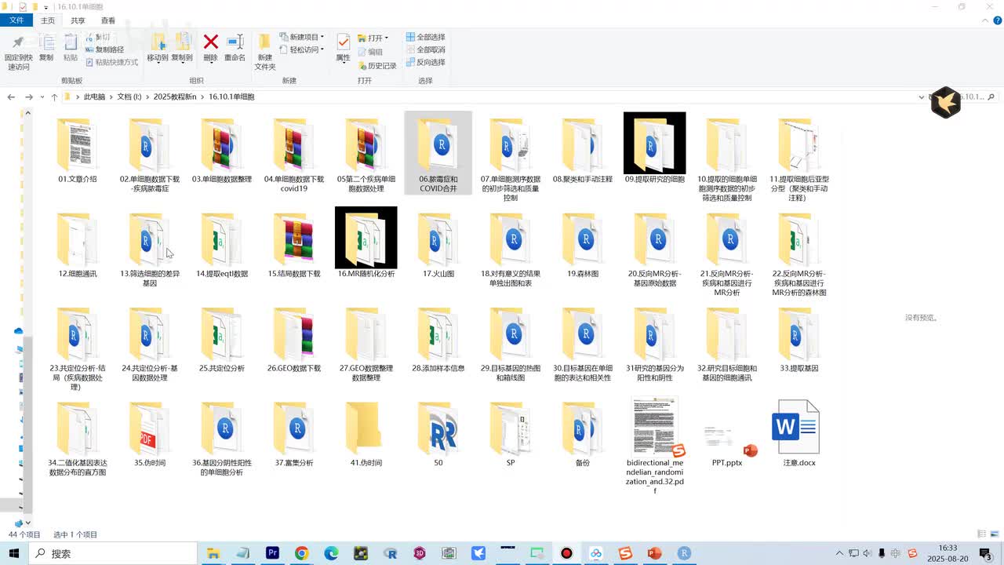The height and width of the screenshot is (565, 1004).
Task: Click Copy Path (复制路径) in the ribbon
Action: click(x=104, y=49)
